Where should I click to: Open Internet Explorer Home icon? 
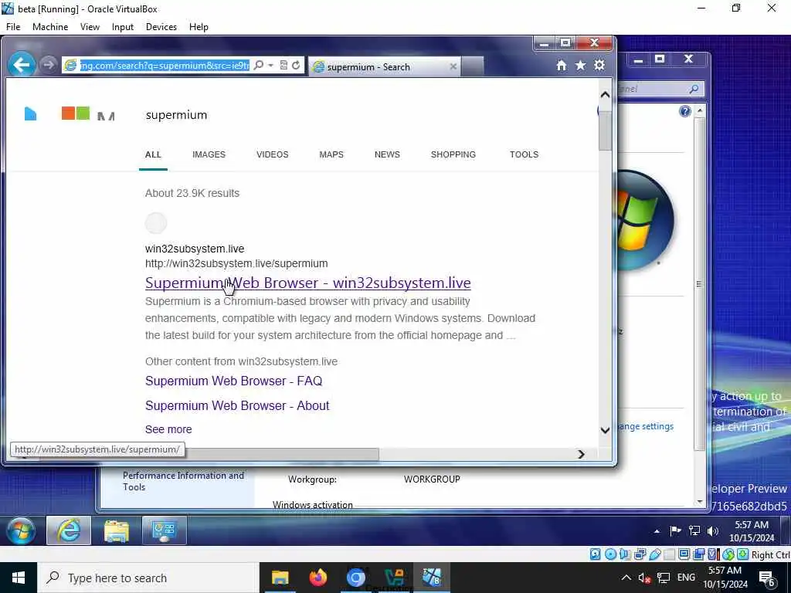pyautogui.click(x=562, y=65)
